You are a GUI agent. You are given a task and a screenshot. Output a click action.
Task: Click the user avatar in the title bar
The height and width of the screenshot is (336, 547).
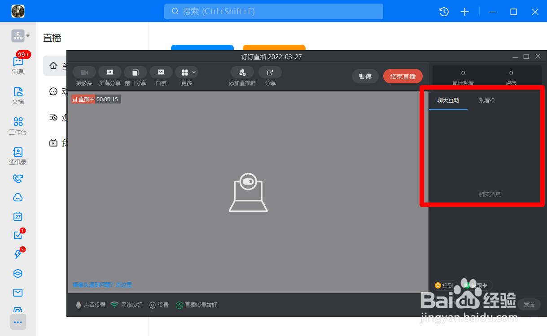18,11
